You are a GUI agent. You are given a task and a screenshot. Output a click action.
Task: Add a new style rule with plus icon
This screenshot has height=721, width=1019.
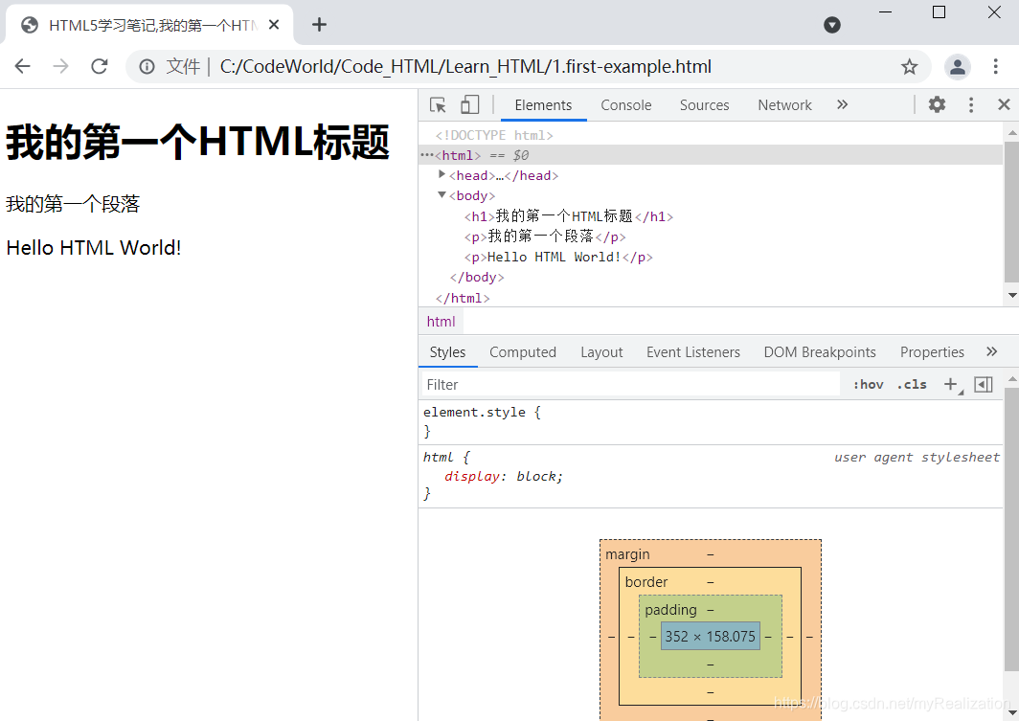tap(951, 385)
